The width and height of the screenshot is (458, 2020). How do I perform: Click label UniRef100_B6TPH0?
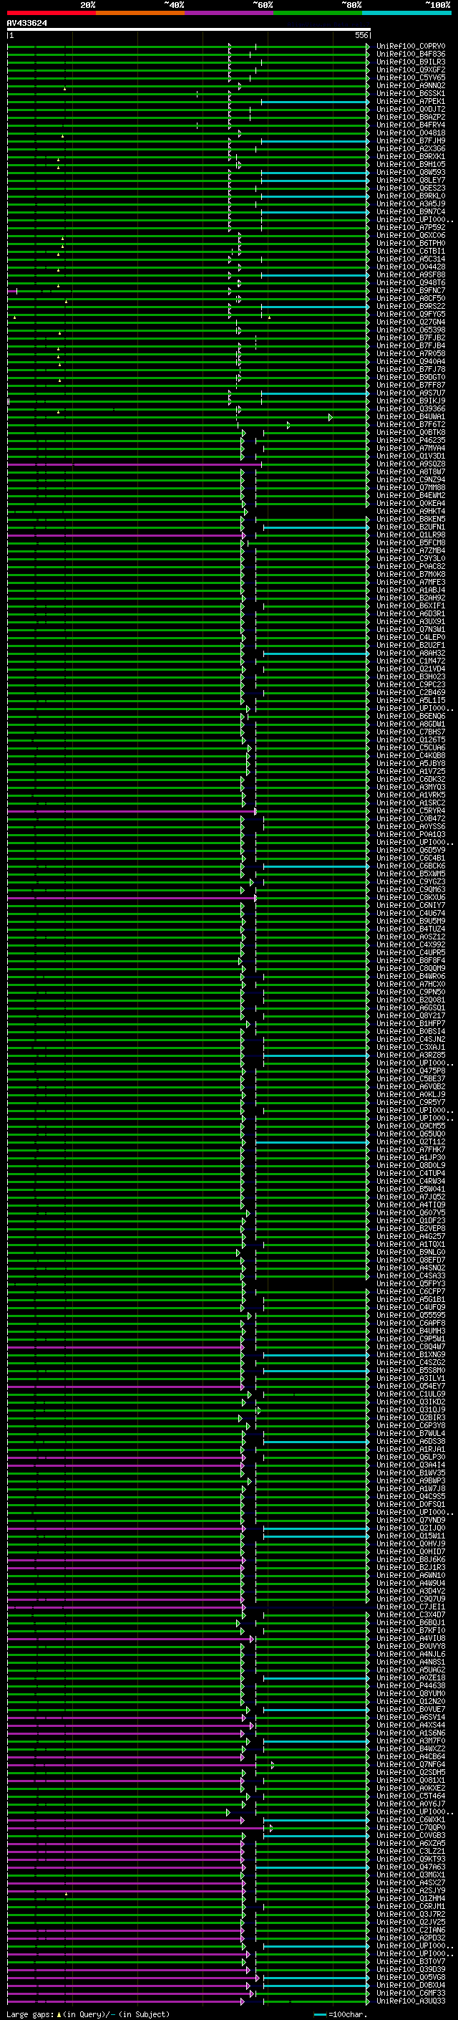point(411,243)
